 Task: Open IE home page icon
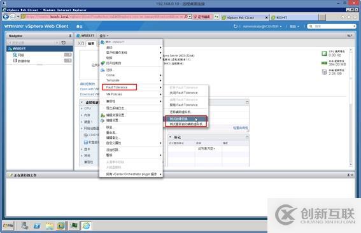point(343,17)
